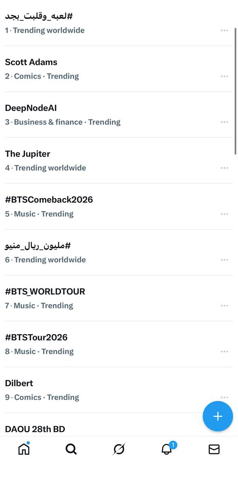The image size is (238, 481).
Task: Open Messages envelope icon
Action: click(214, 449)
